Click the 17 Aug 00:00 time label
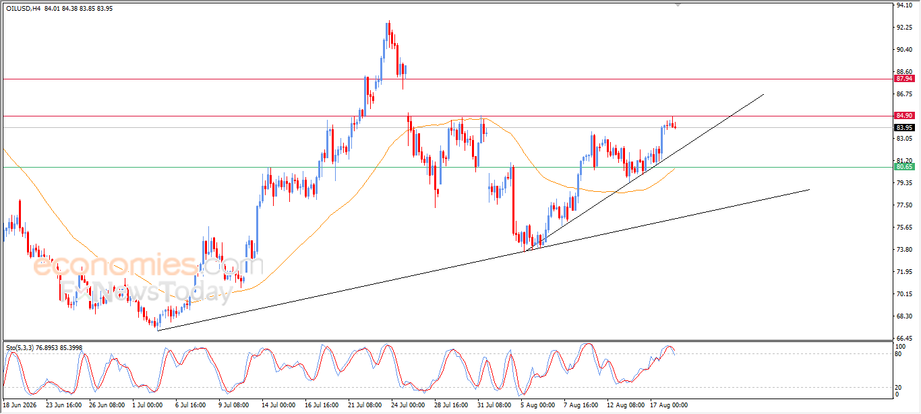Screen dimensions: 921x414 coord(667,405)
